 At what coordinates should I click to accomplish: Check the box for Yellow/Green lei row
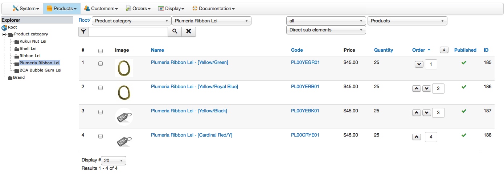pyautogui.click(x=101, y=64)
